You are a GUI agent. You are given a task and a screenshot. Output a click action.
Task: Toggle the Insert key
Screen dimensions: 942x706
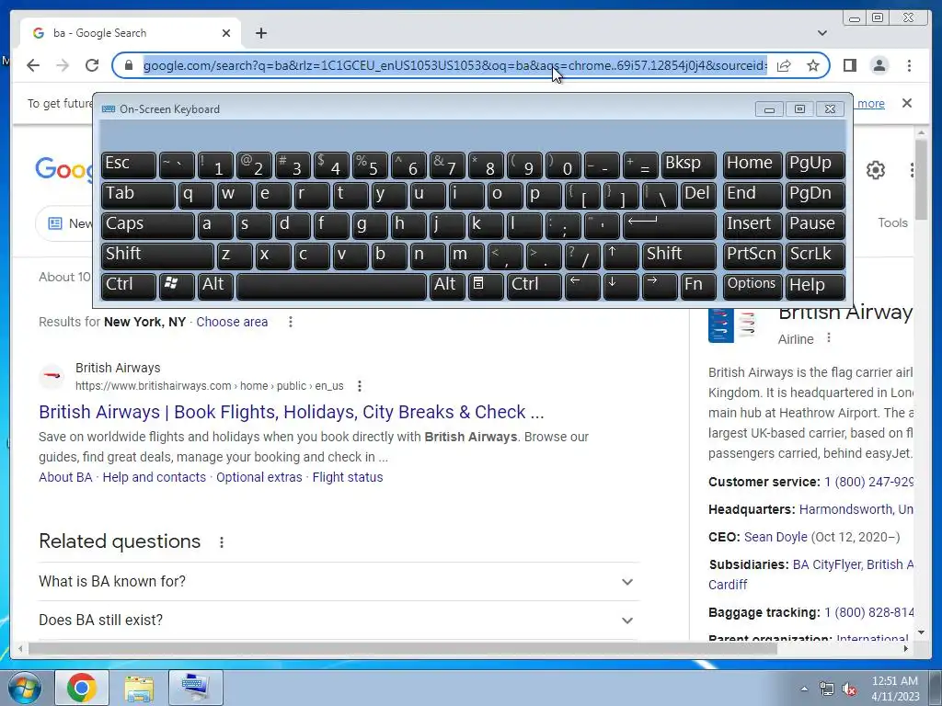tap(752, 226)
